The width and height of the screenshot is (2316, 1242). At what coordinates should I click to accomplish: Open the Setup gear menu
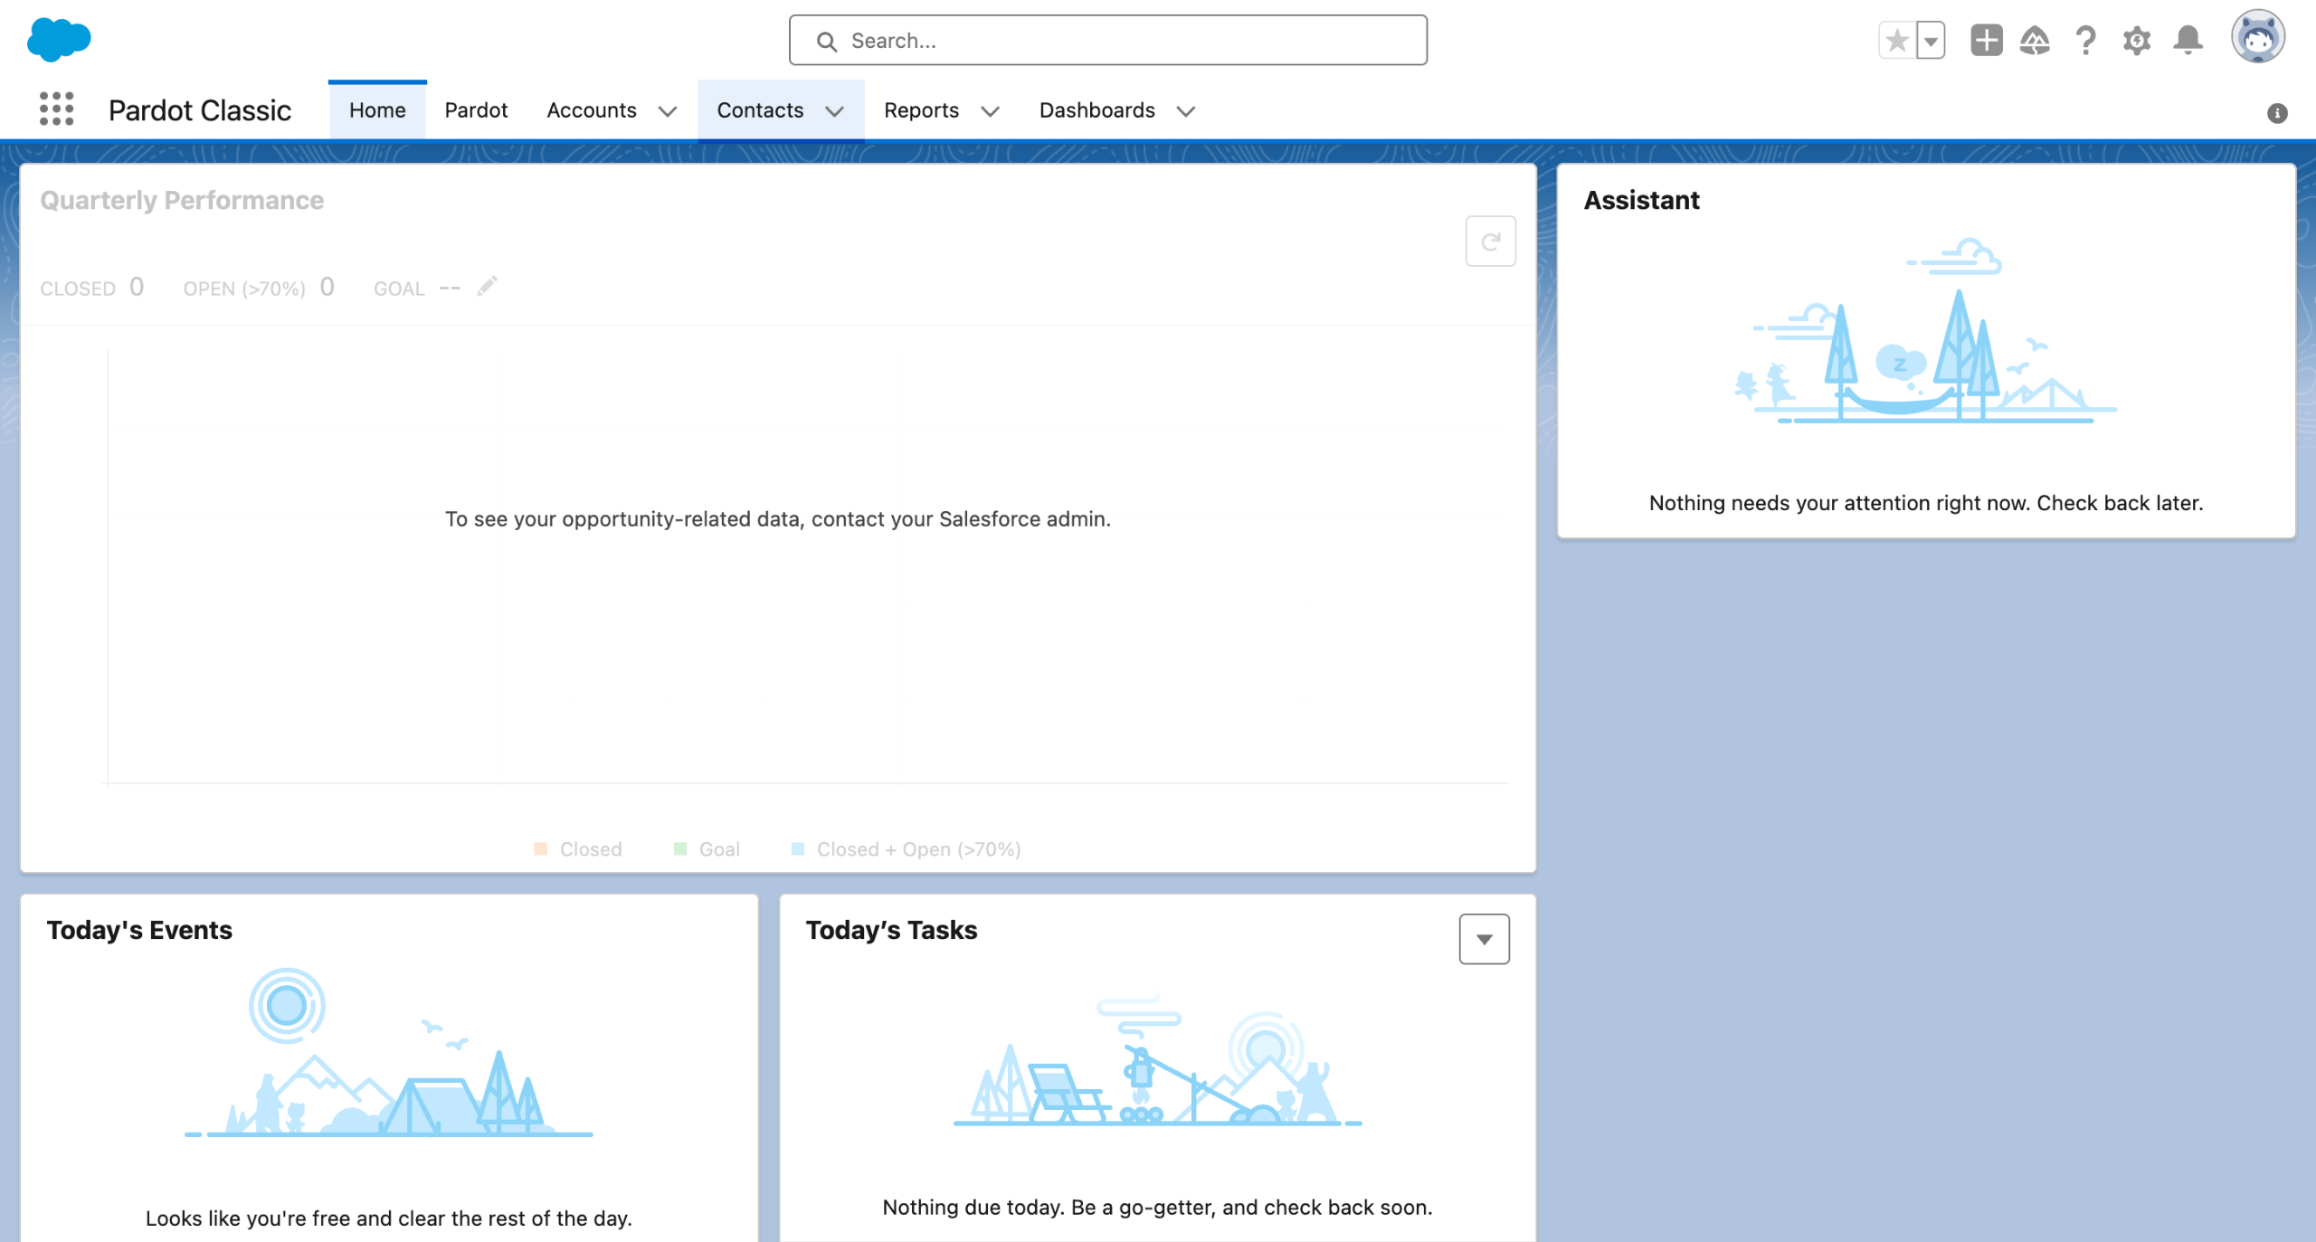(x=2136, y=41)
